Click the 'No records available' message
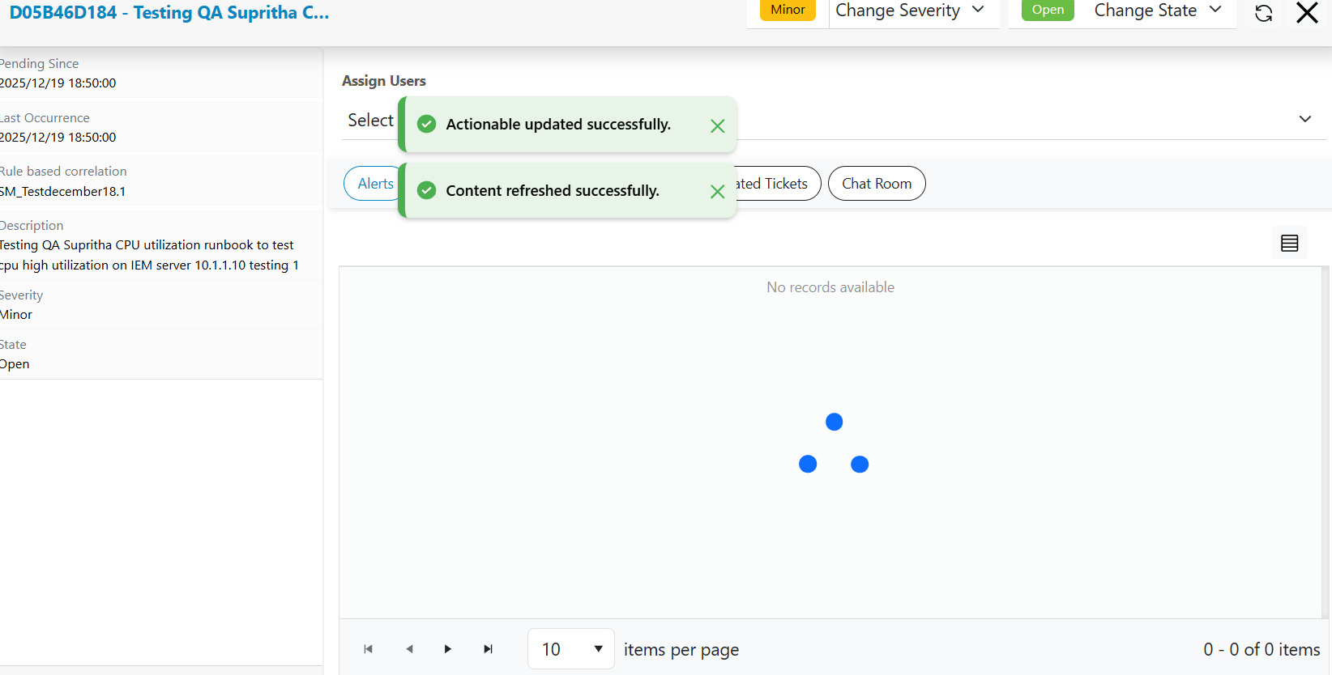This screenshot has height=675, width=1332. pos(830,287)
